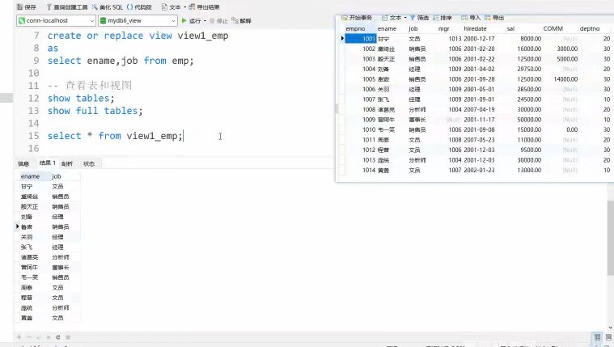The height and width of the screenshot is (347, 614).
Task: Open the dropdown arrow next to 运行
Action: [205, 21]
